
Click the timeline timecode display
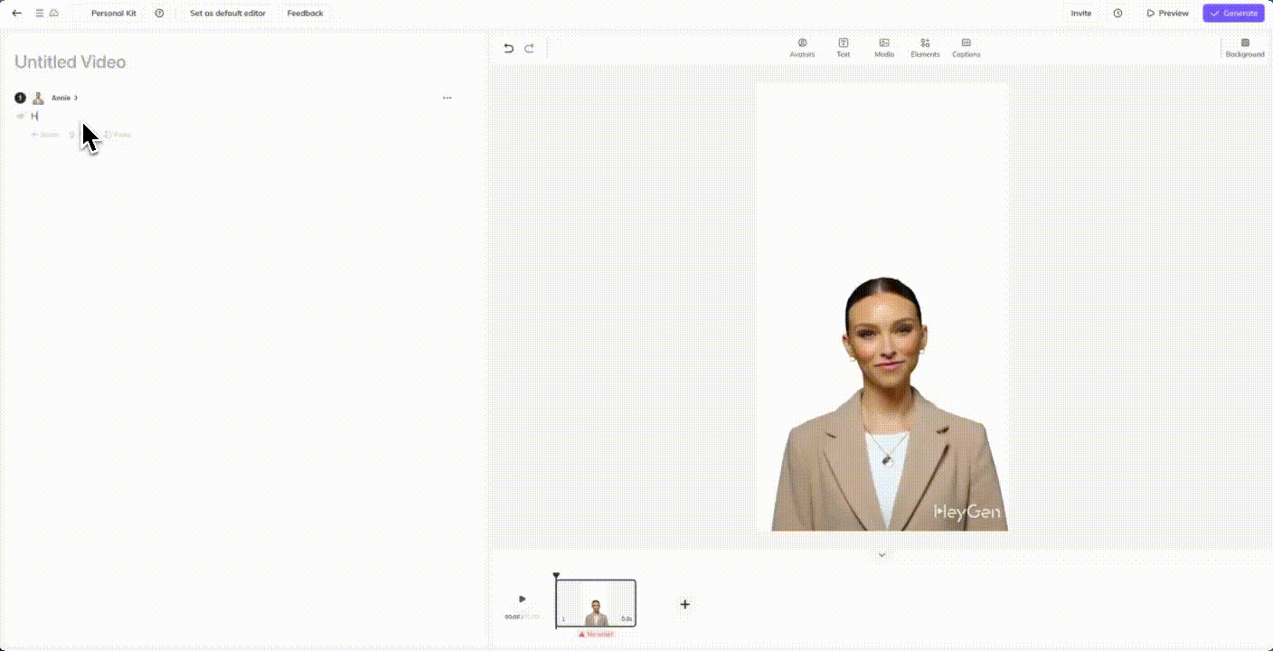click(x=522, y=617)
